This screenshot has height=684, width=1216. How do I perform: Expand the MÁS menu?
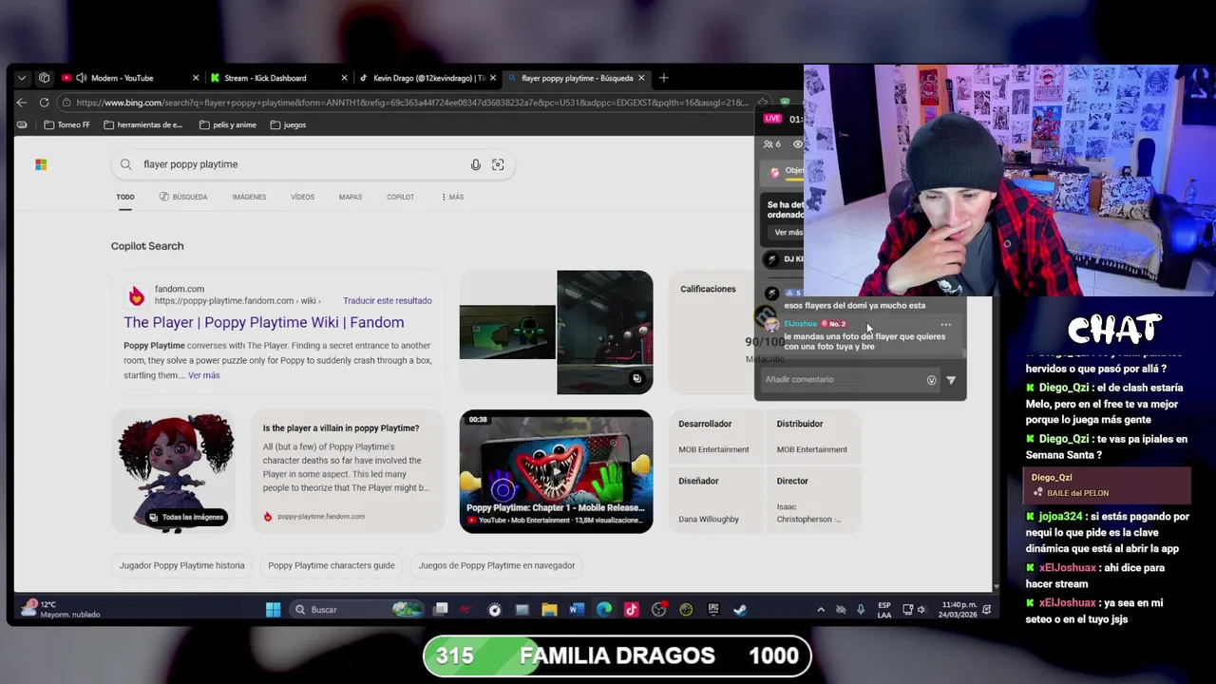pos(452,197)
